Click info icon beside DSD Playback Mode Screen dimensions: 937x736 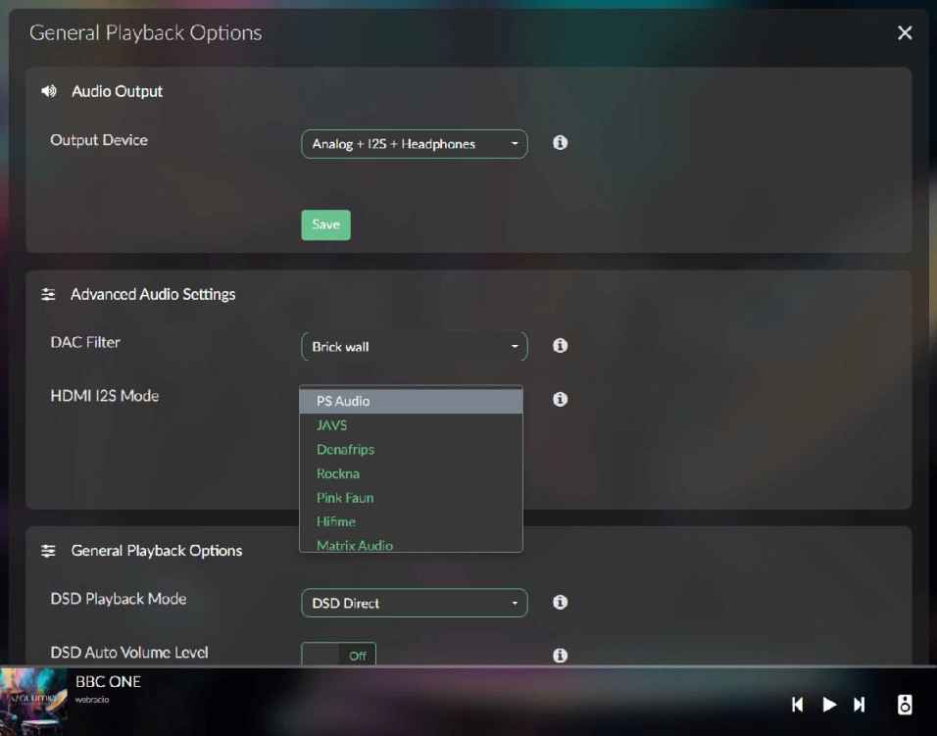pyautogui.click(x=560, y=603)
